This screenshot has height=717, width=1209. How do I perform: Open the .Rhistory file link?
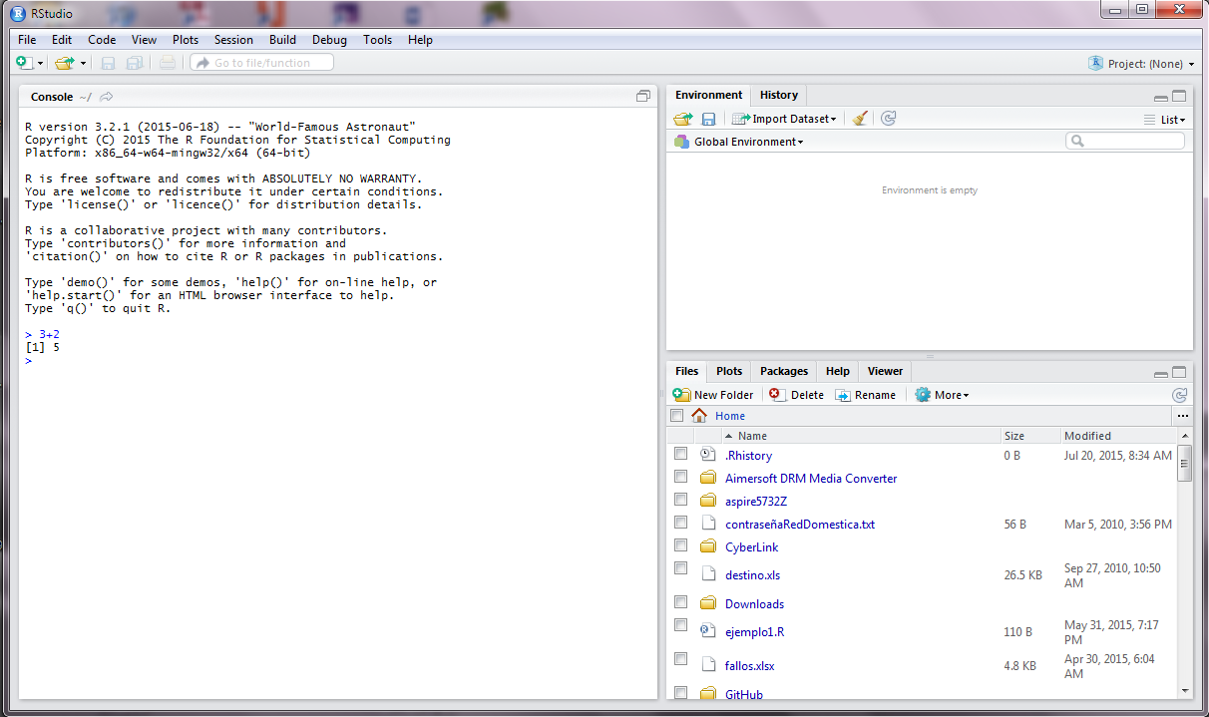[x=748, y=456]
